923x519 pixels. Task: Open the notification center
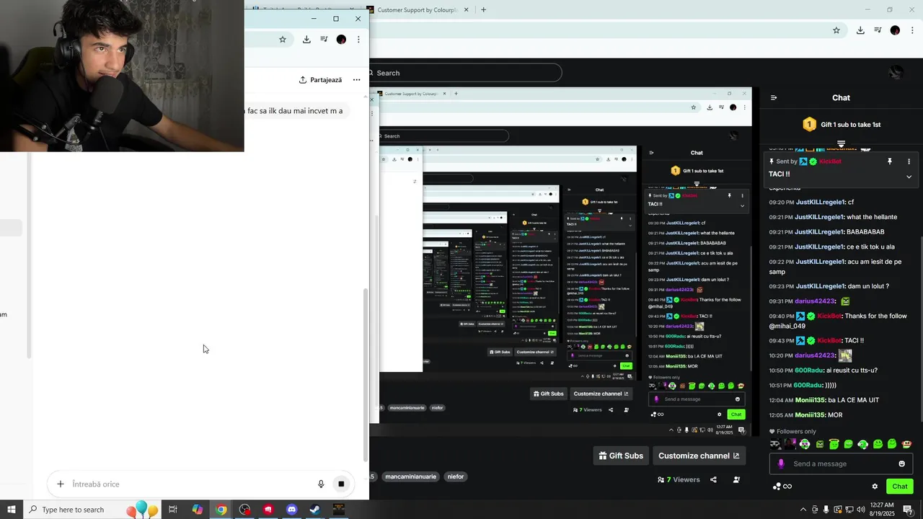point(907,510)
